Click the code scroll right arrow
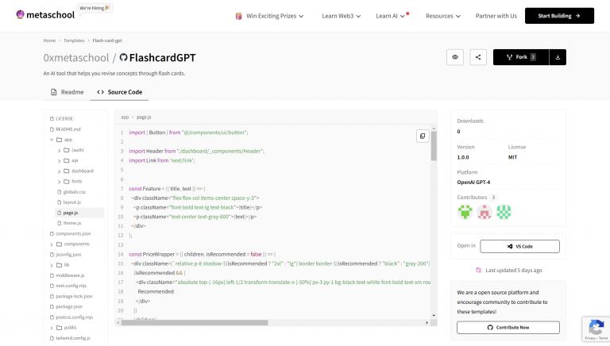610x346 pixels. (x=427, y=323)
